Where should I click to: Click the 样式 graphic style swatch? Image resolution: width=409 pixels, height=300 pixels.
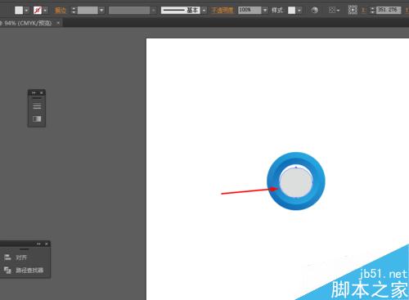pyautogui.click(x=291, y=11)
